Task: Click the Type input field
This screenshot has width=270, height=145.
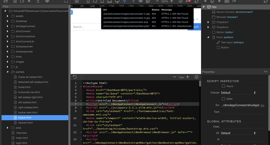Action: [243, 112]
